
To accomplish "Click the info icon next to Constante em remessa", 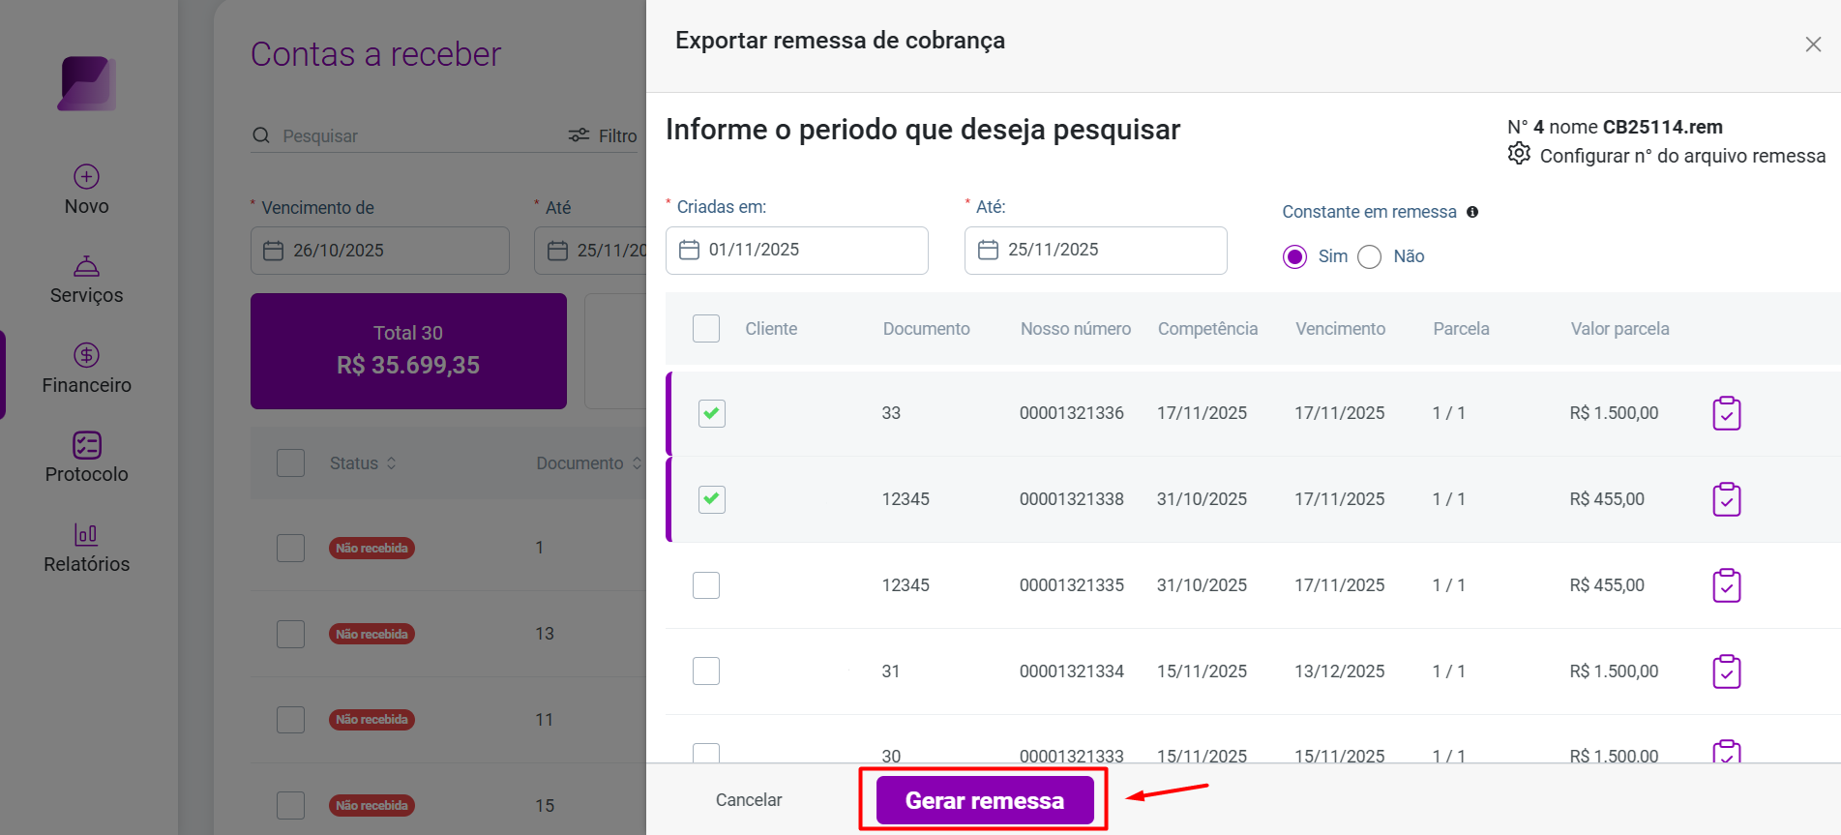I will [x=1472, y=212].
